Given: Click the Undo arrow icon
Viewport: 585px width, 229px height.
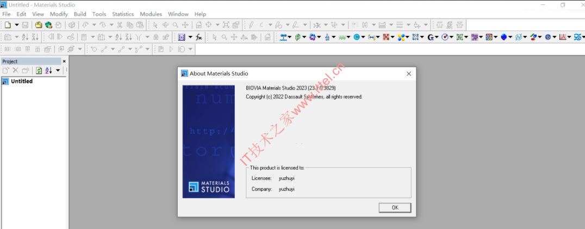Looking at the screenshot, I should (85, 25).
